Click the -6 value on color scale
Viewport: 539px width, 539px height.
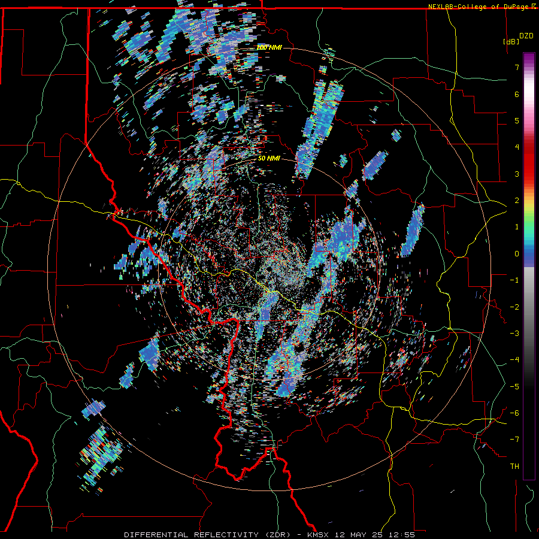click(514, 413)
